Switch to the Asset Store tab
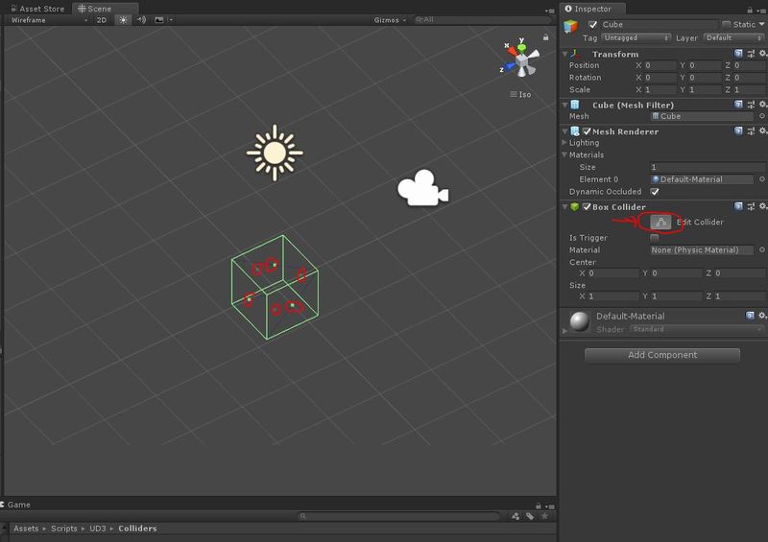 coord(37,9)
